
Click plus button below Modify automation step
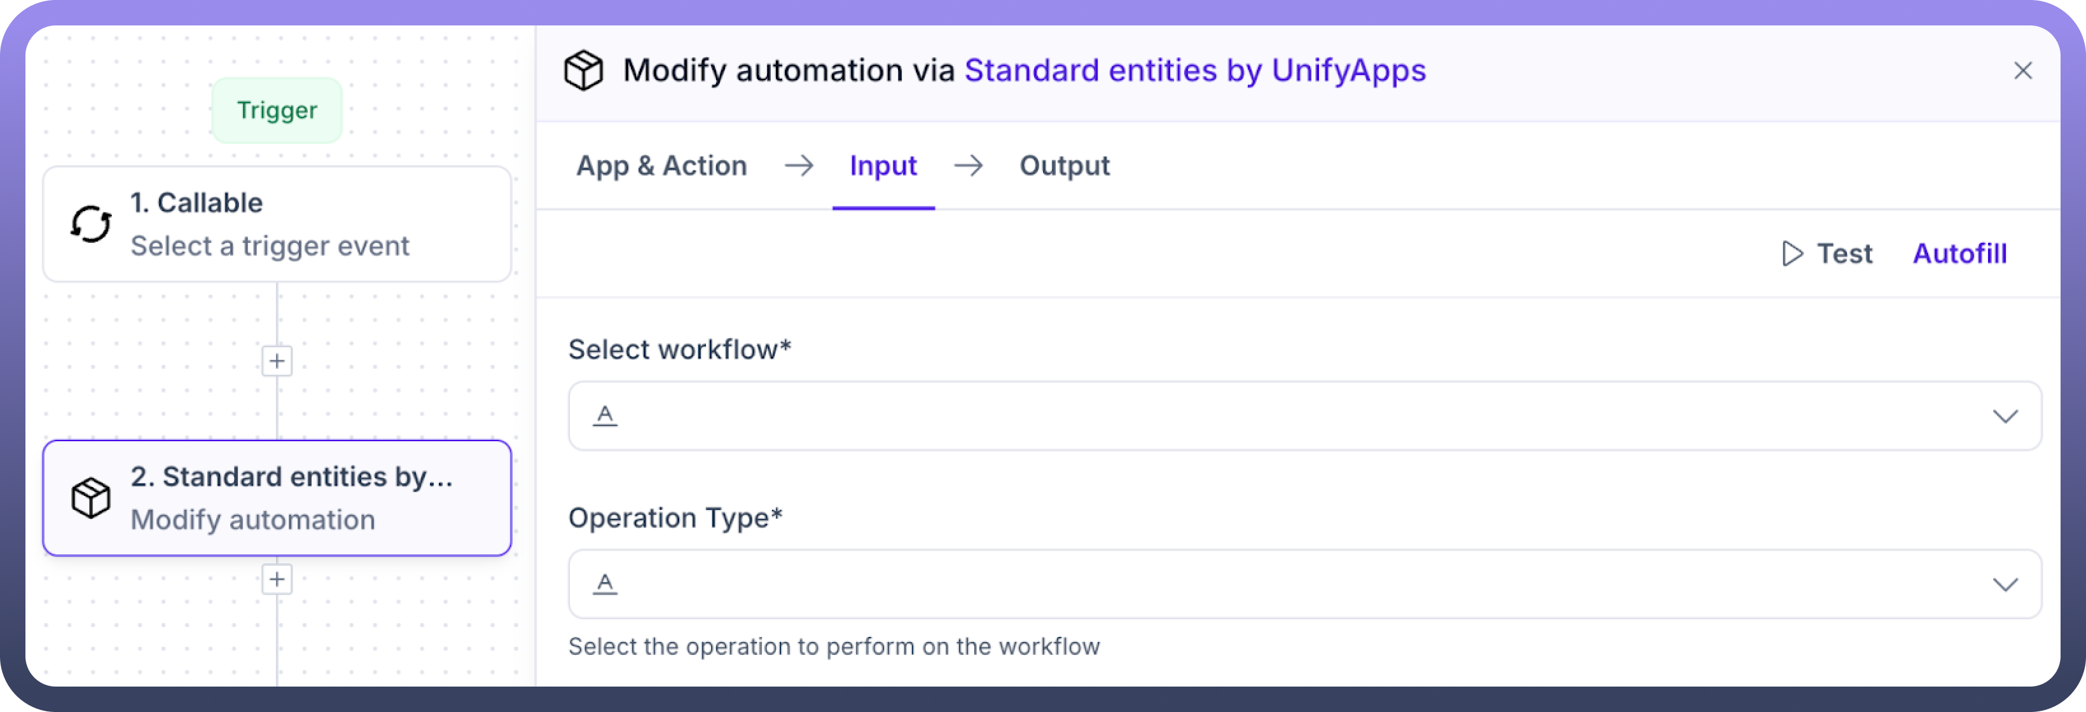[x=277, y=579]
